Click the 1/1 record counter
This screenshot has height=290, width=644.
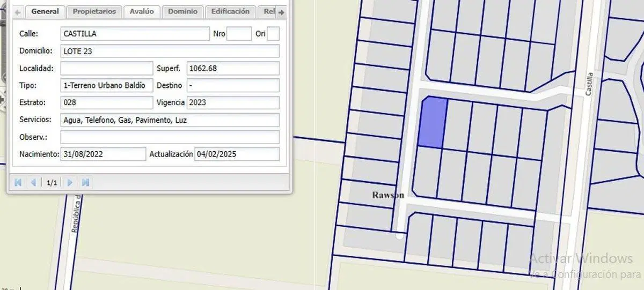(x=52, y=183)
